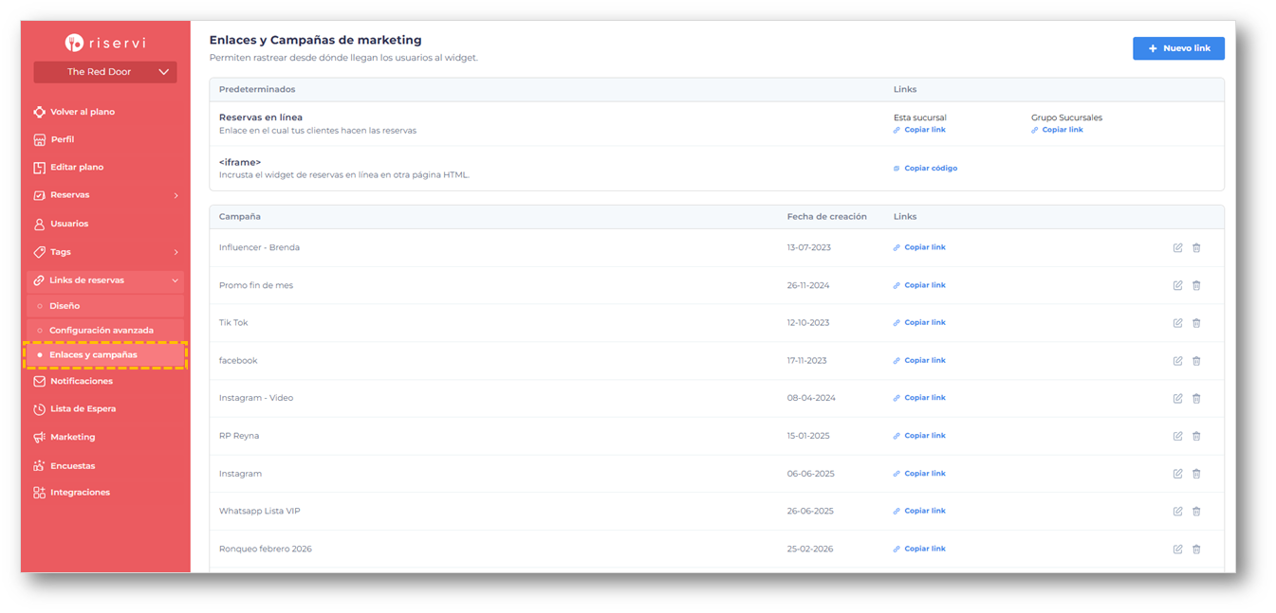Edit the Promo fin de mes campaign
The width and height of the screenshot is (1276, 613).
click(x=1177, y=285)
